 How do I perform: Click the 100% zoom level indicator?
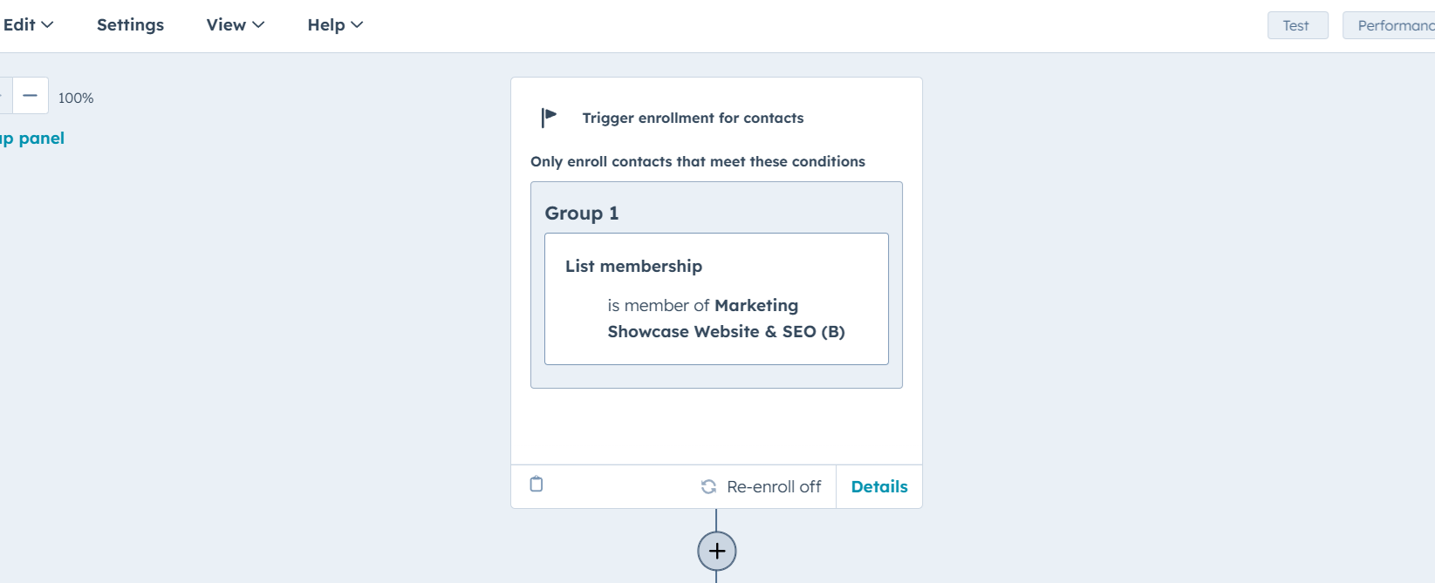[75, 98]
